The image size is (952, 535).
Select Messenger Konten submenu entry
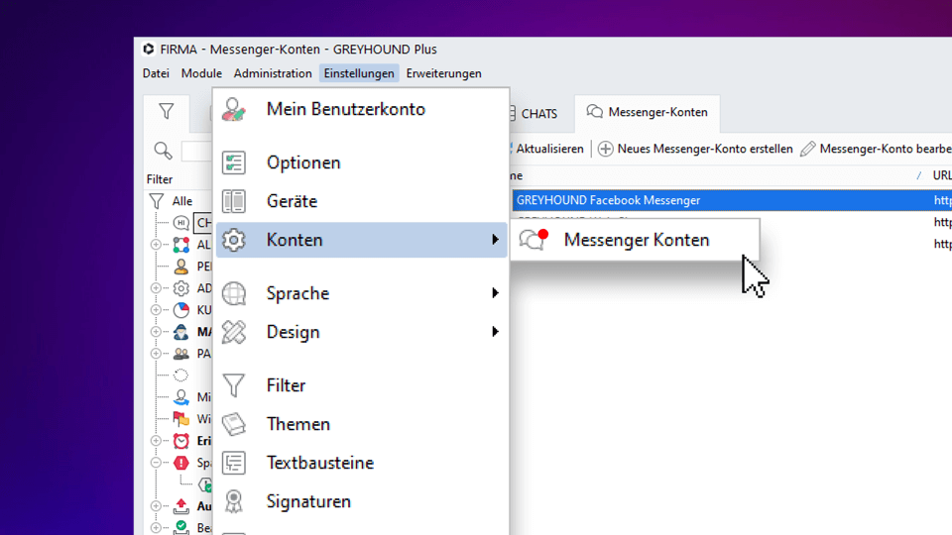point(635,240)
